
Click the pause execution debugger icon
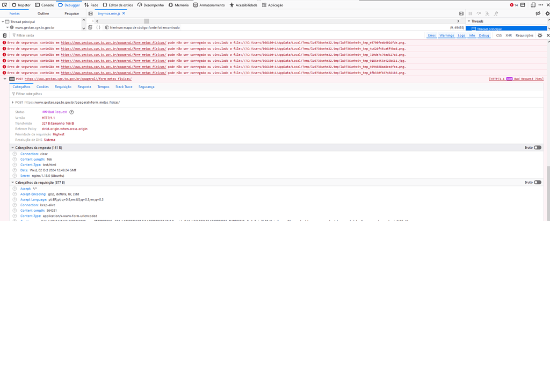tap(470, 13)
